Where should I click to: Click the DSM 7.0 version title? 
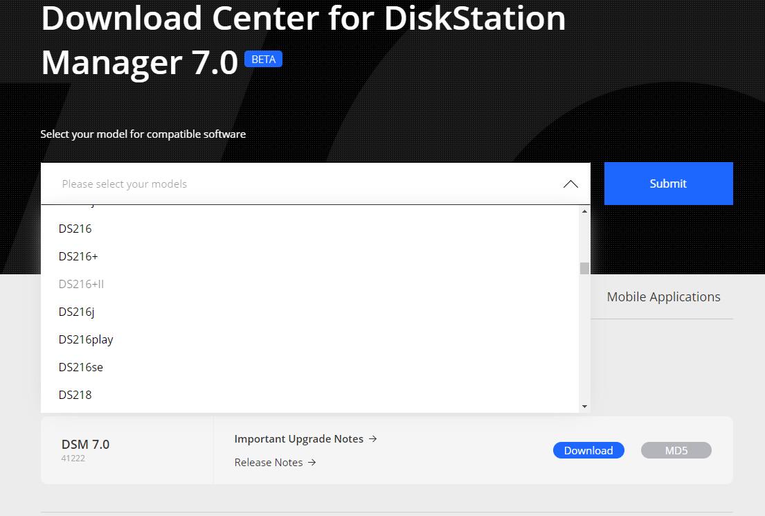pyautogui.click(x=85, y=445)
